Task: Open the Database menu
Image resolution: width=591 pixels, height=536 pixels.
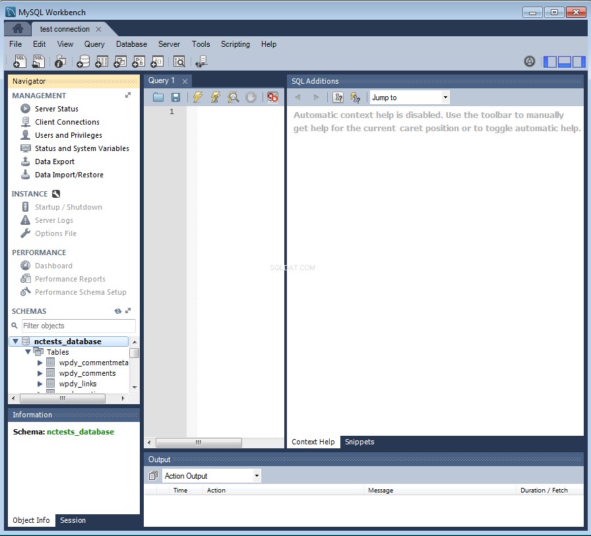Action: tap(131, 44)
